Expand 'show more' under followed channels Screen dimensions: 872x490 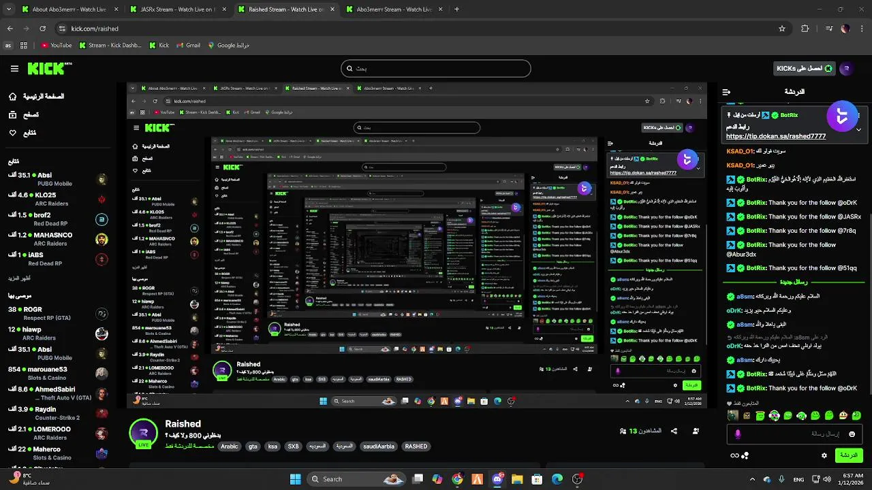[x=19, y=278]
